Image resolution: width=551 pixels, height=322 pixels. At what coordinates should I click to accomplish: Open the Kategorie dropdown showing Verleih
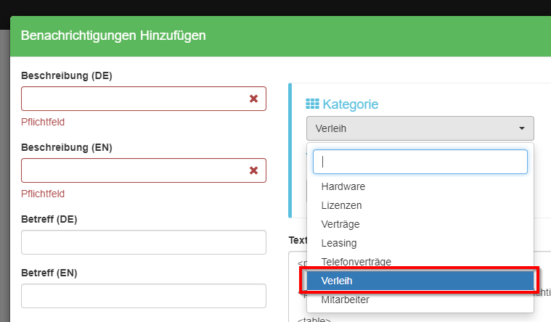tap(420, 128)
